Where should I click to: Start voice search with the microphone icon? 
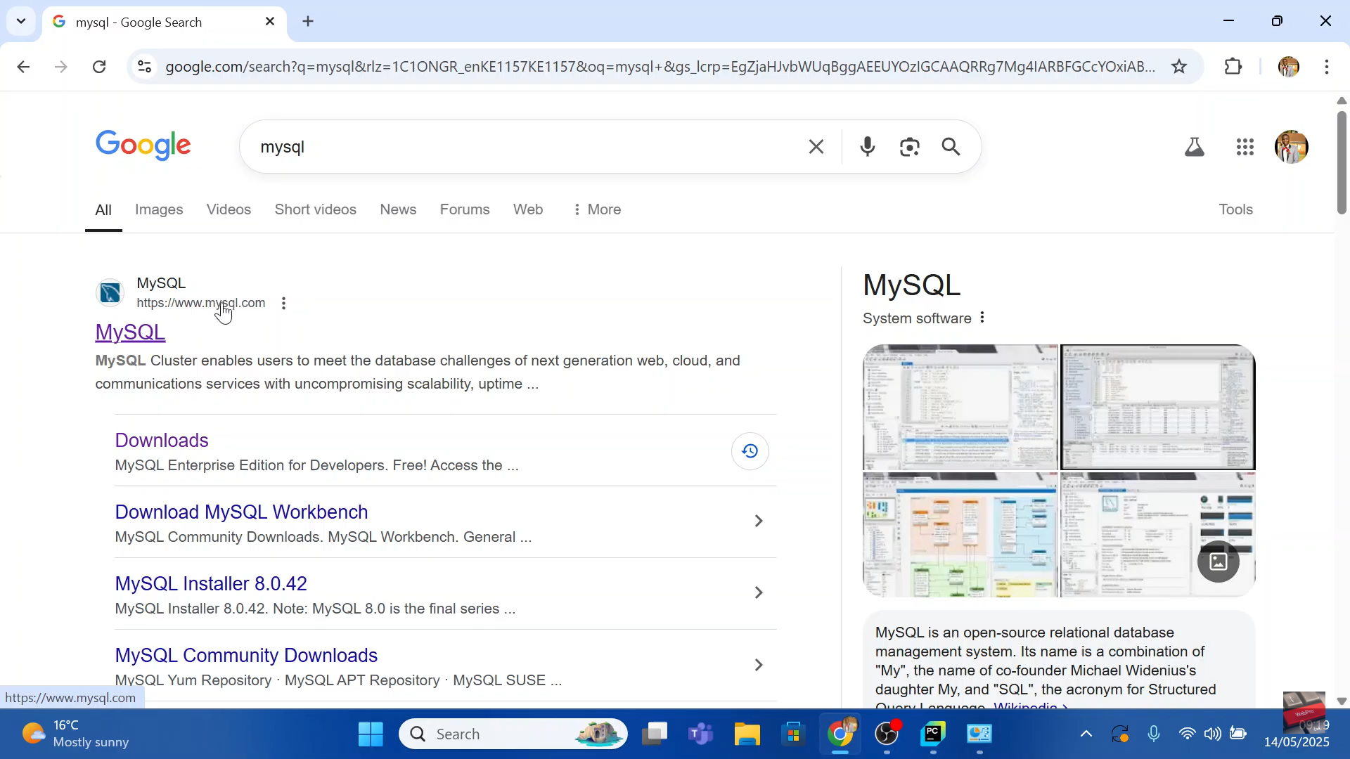(x=868, y=147)
